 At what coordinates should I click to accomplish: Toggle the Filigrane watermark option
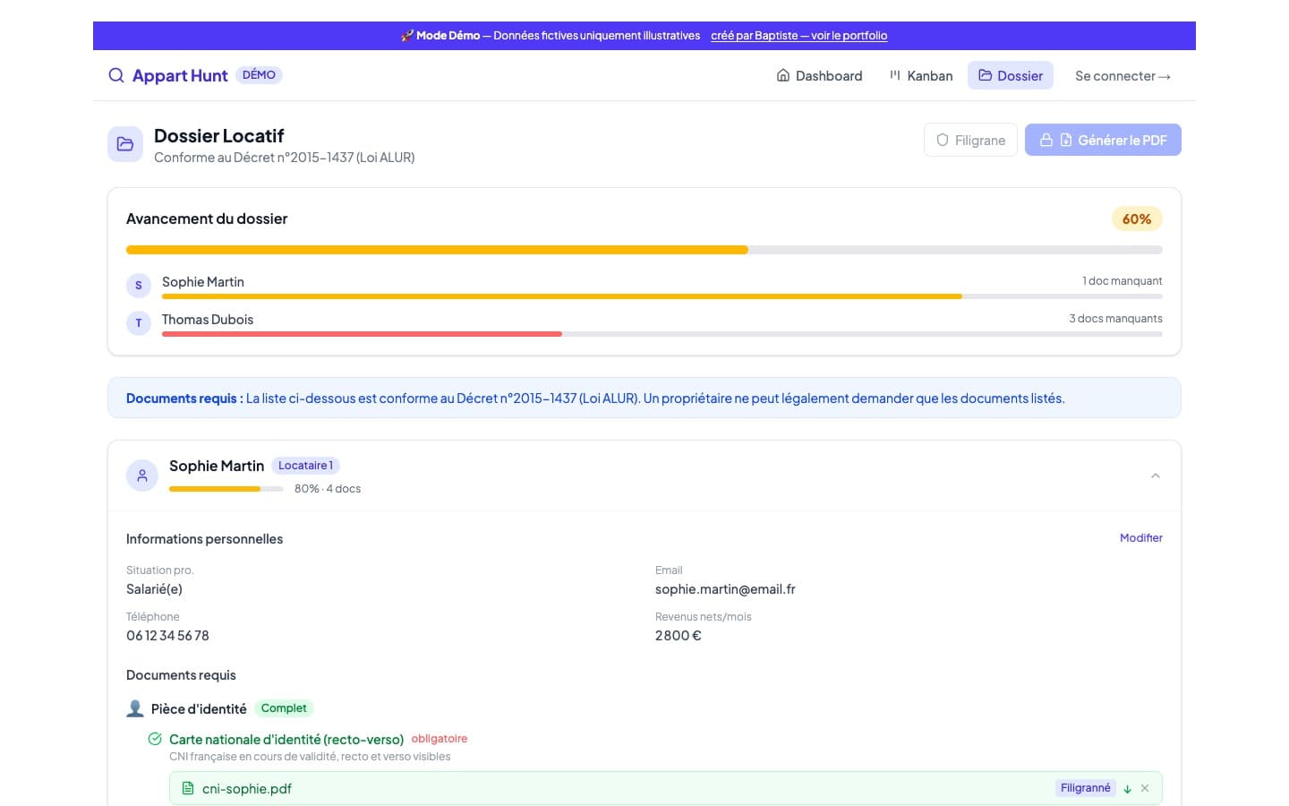pyautogui.click(x=970, y=140)
